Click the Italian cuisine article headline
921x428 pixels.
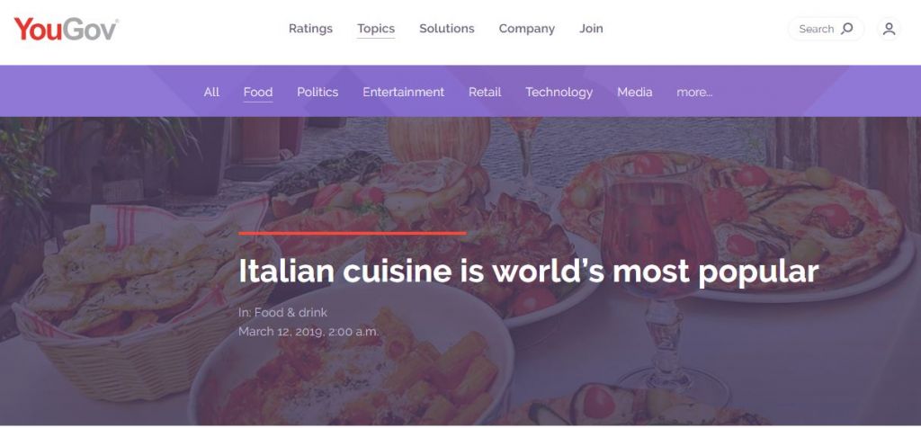(528, 272)
